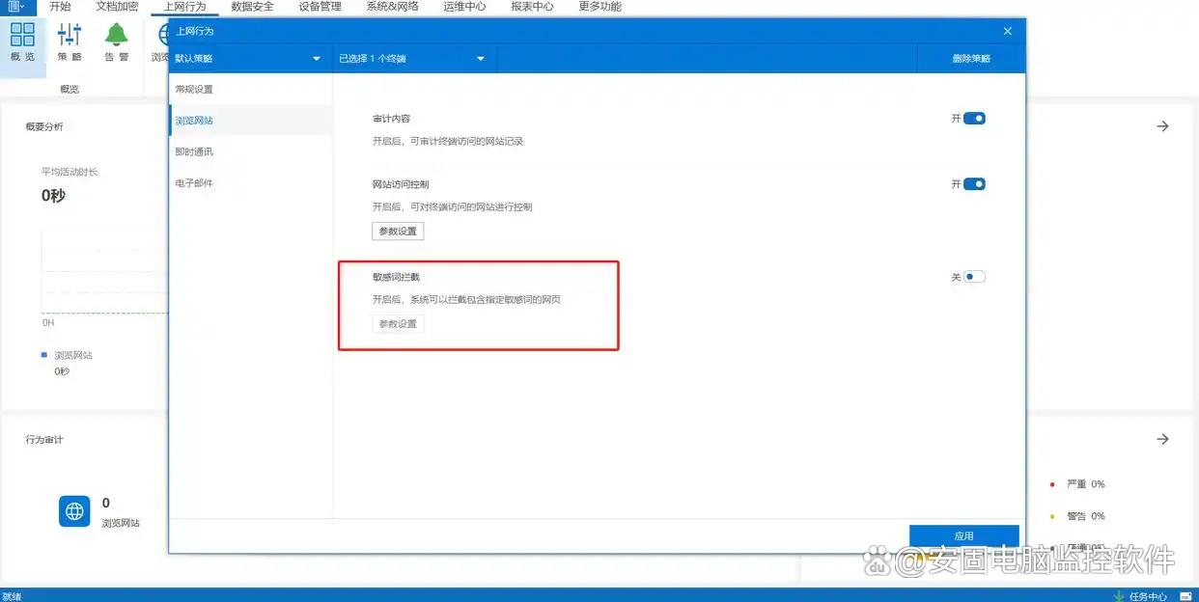Screen dimensions: 1199x602
Task: Click 平均活动时长 label
Action: point(70,172)
